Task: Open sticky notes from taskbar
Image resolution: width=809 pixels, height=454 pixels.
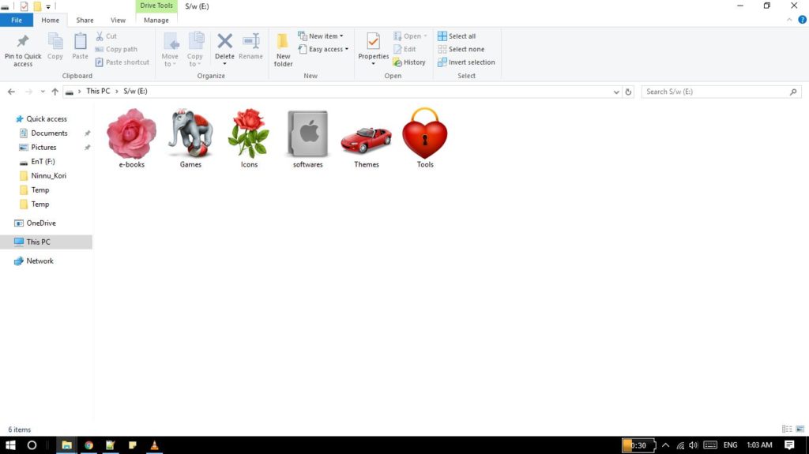Action: coord(133,445)
